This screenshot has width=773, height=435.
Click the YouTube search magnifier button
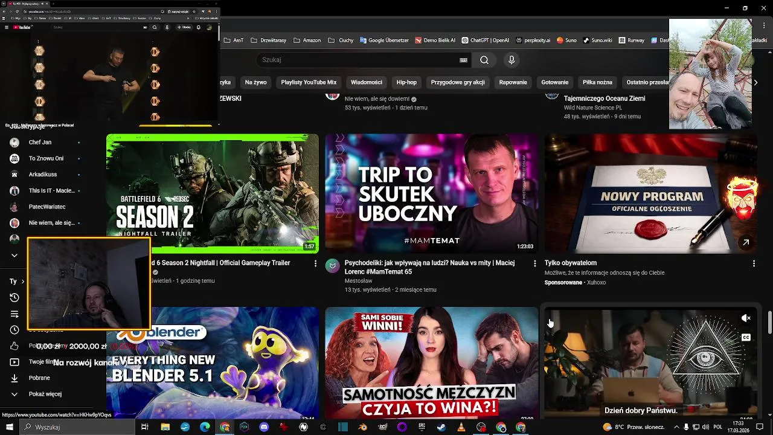(x=484, y=60)
